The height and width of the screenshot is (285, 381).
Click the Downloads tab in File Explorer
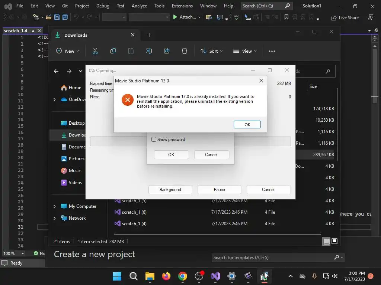[95, 35]
